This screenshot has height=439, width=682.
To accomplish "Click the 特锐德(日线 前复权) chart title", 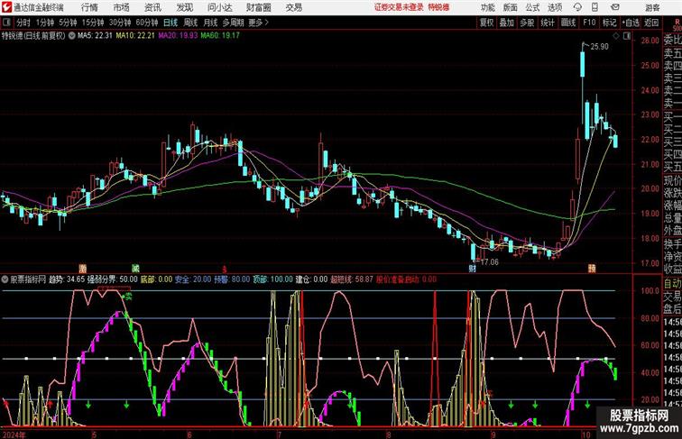I will [33, 36].
